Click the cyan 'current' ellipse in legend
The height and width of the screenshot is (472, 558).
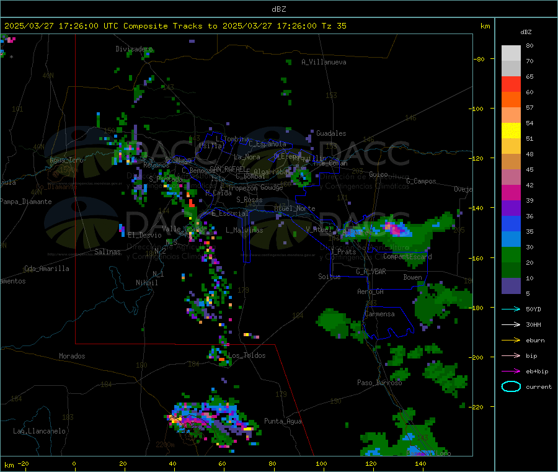coord(511,386)
